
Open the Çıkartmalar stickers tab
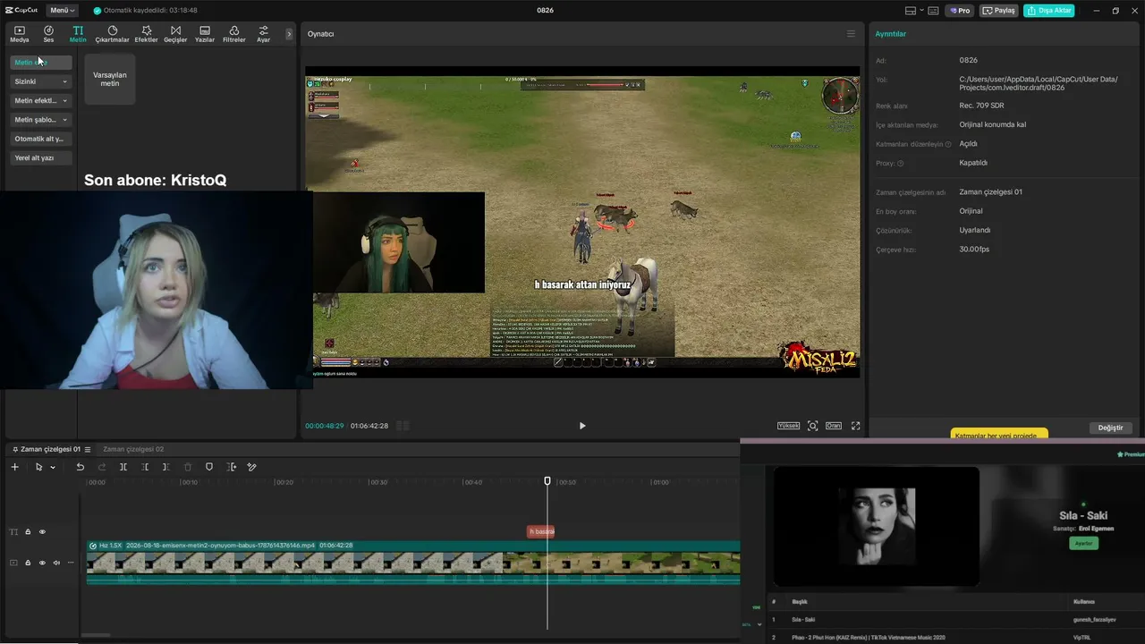coord(113,34)
